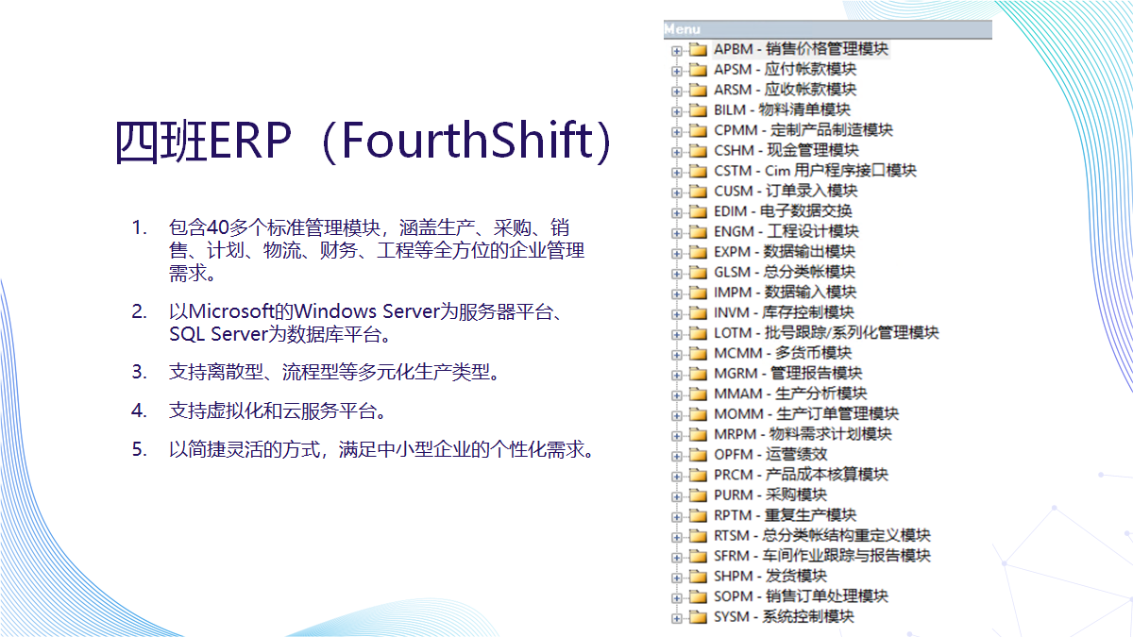Click the Menu panel header

tap(827, 29)
